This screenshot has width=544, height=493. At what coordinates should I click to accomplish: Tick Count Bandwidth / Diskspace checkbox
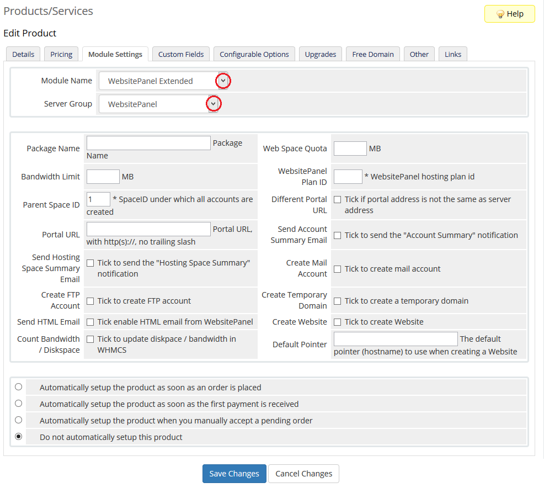(90, 339)
